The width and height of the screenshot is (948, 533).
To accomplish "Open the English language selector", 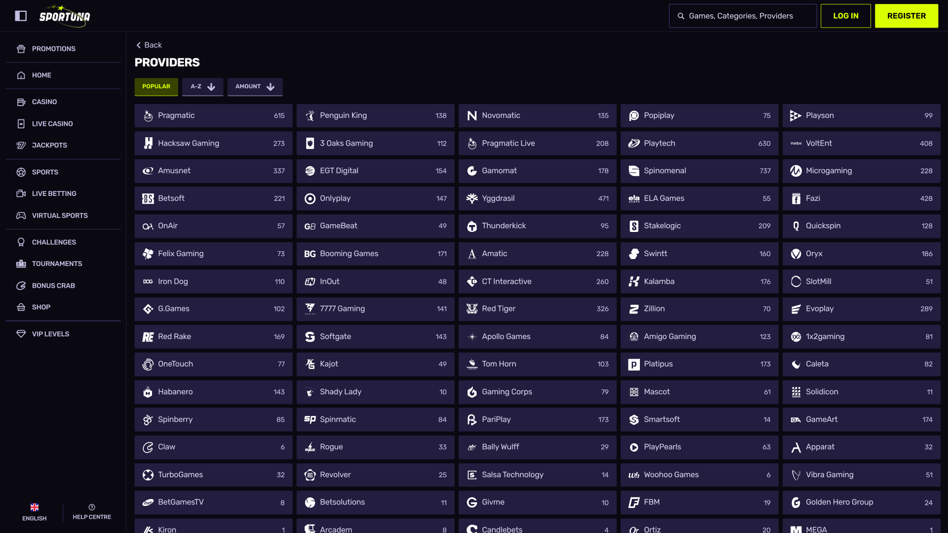I will coord(34,512).
